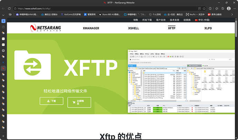Click the browser back arrow
This screenshot has height=140, width=238.
point(3,9)
